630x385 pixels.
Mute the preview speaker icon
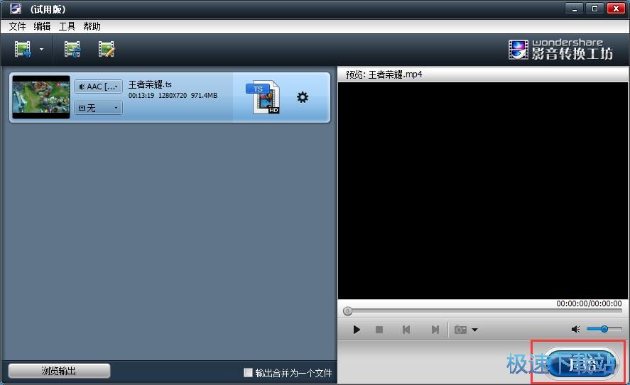pos(575,330)
